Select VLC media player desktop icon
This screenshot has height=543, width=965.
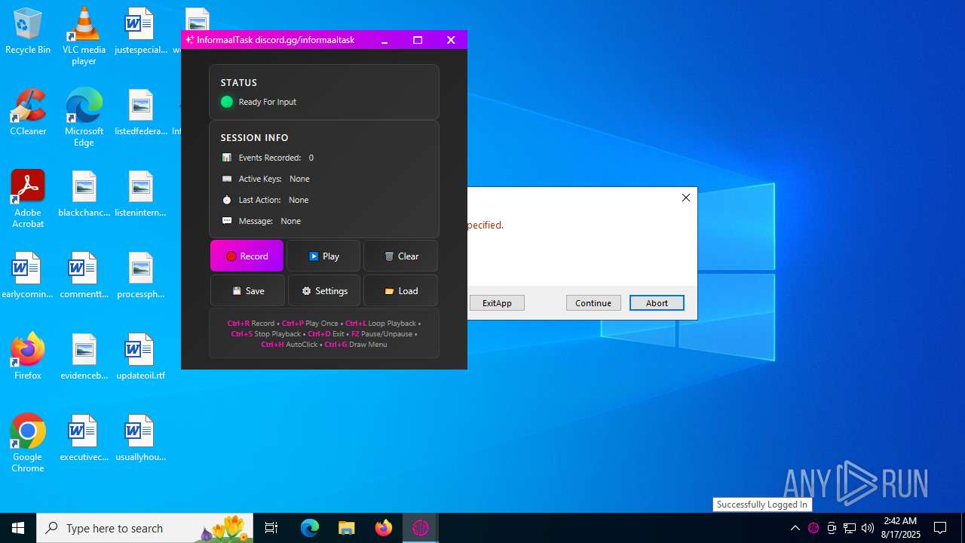tap(84, 36)
